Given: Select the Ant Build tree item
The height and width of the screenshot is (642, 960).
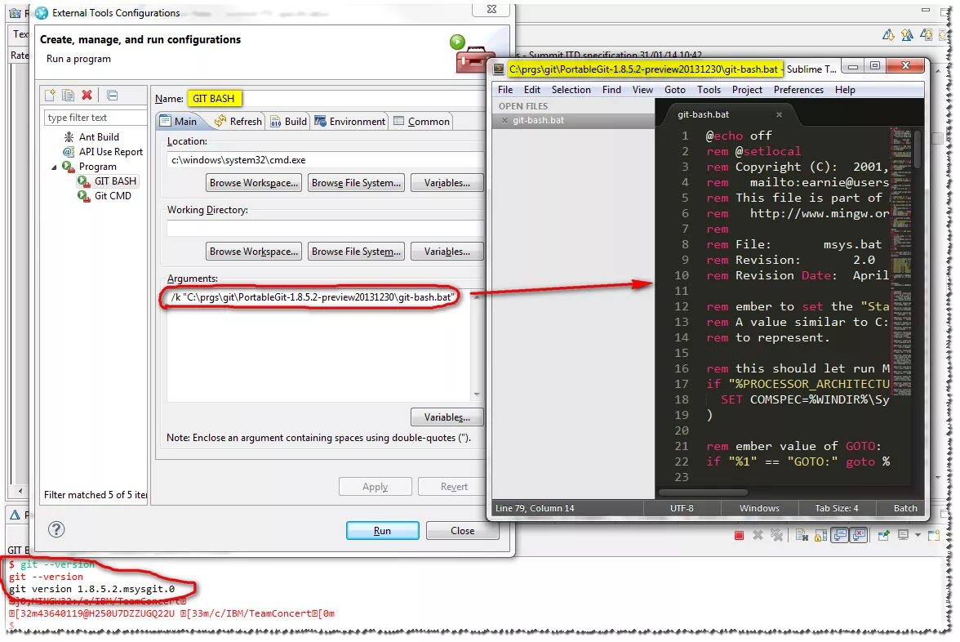Looking at the screenshot, I should pyautogui.click(x=99, y=137).
